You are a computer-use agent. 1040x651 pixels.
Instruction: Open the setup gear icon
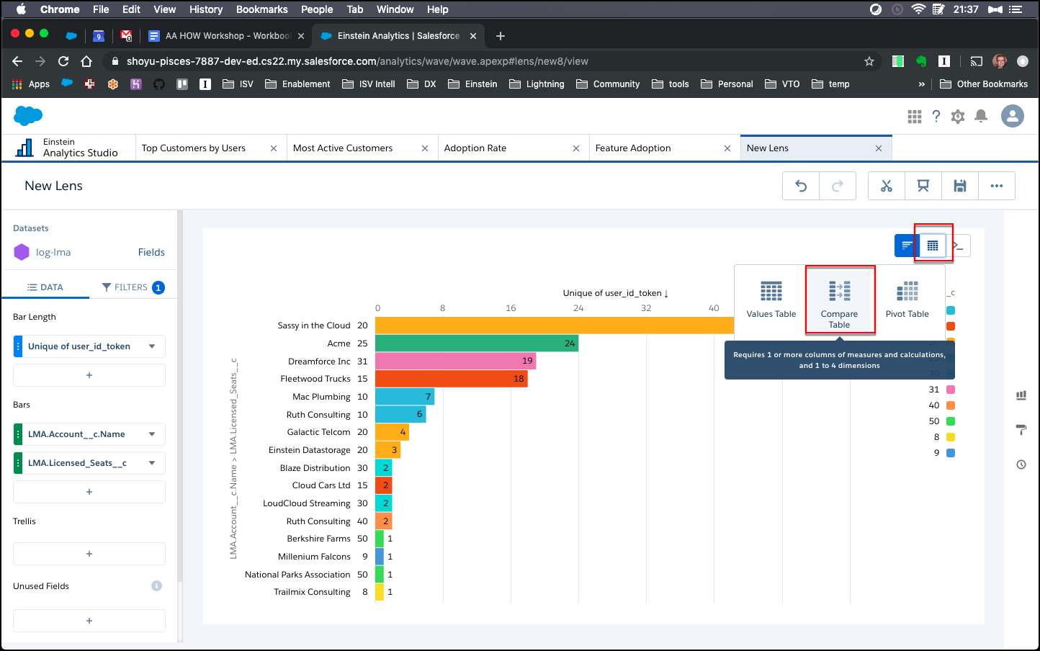coord(958,116)
